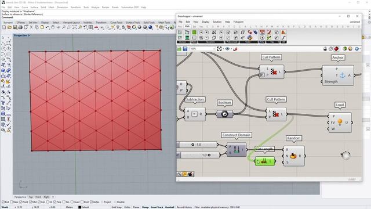
Task: Click the red shaded preview icon in Grasshopper
Action: pos(336,49)
